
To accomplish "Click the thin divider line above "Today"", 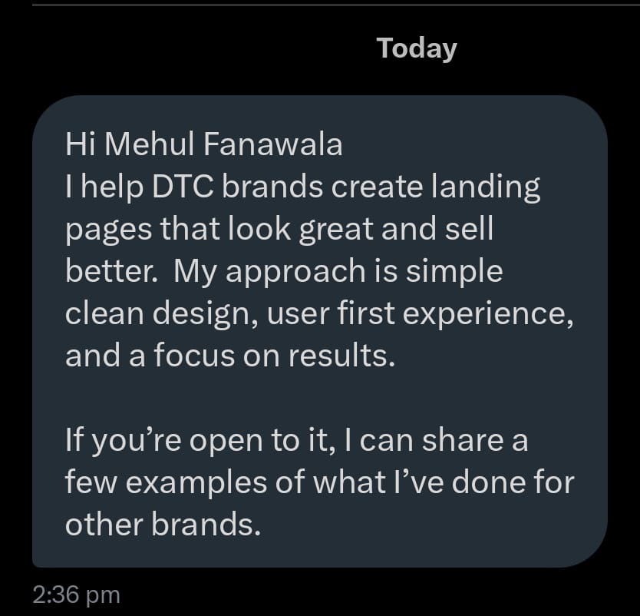I will [x=320, y=5].
